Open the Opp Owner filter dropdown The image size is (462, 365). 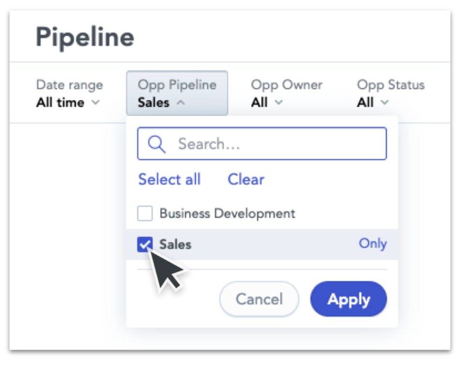click(287, 94)
